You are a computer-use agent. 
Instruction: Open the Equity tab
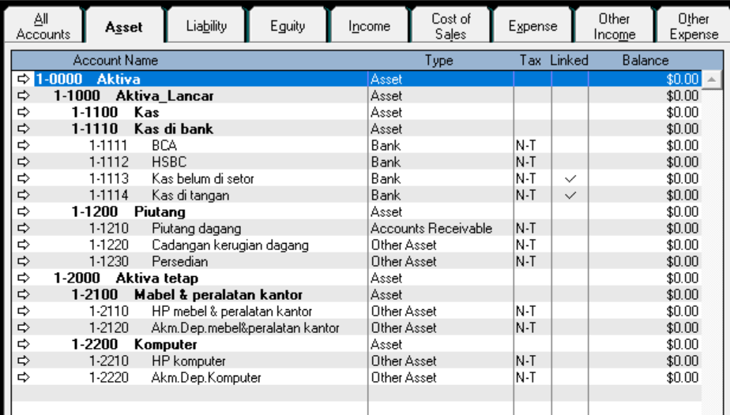click(288, 27)
